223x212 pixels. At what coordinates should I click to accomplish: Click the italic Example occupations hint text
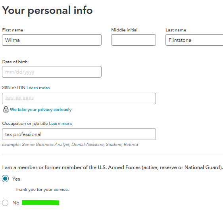(70, 144)
